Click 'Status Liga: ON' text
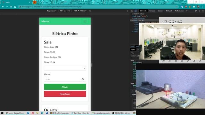205x115 pixels. coord(51,47)
